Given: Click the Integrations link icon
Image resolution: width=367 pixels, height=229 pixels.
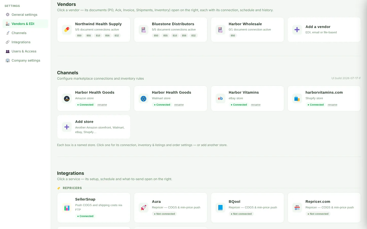Looking at the screenshot, I should [8, 42].
